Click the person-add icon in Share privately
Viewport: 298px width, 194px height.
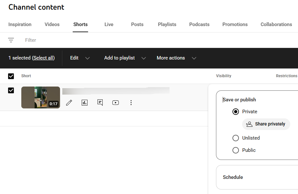pos(249,124)
